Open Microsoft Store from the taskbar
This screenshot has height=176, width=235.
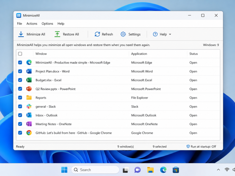176,170
